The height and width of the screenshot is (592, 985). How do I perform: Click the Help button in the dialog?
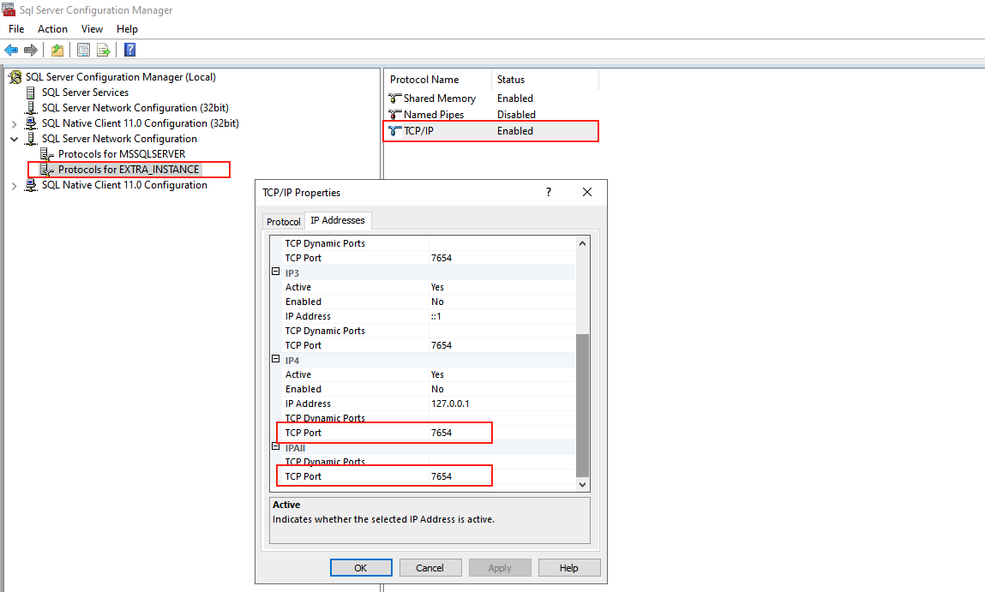pyautogui.click(x=569, y=567)
